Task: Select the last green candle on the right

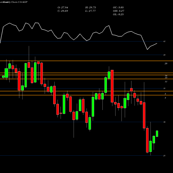Action: click(157, 134)
